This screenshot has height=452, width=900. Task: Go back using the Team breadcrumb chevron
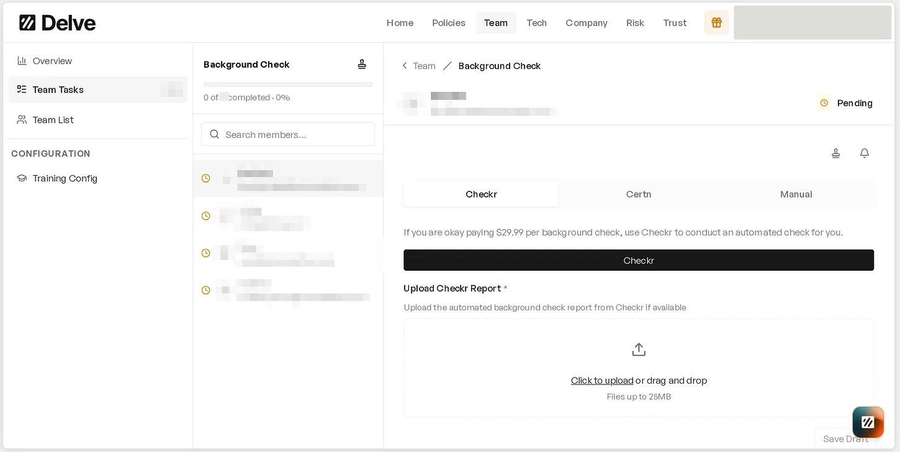(405, 66)
